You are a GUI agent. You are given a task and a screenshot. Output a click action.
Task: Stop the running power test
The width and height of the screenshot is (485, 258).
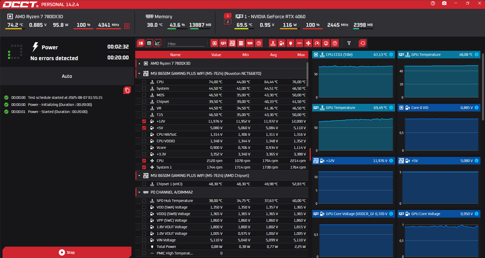coord(67,252)
